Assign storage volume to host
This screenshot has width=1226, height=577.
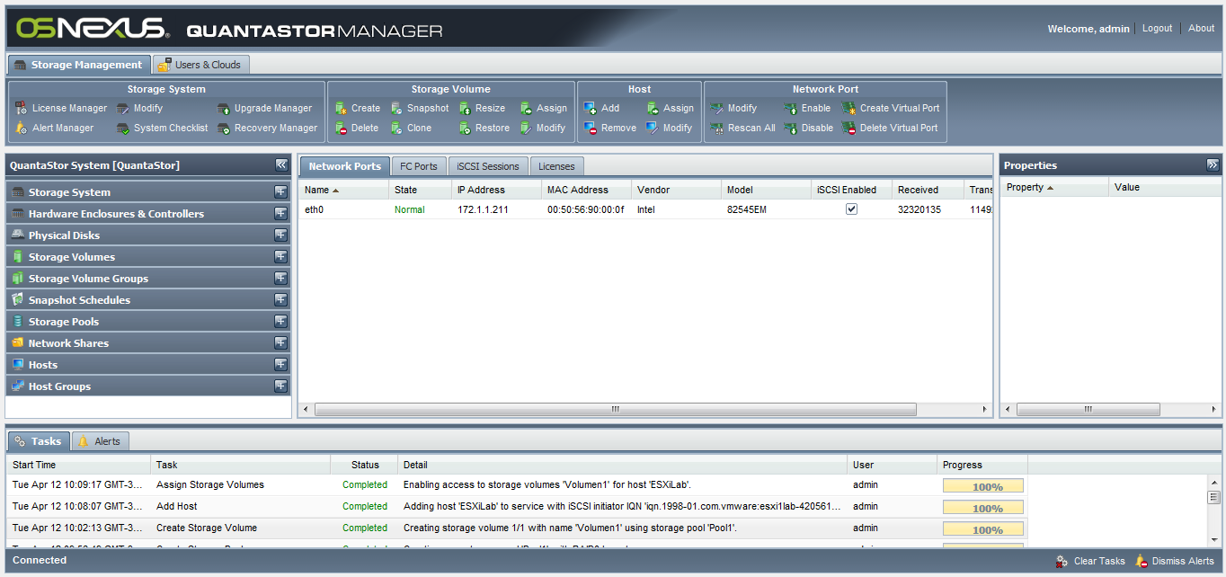543,108
